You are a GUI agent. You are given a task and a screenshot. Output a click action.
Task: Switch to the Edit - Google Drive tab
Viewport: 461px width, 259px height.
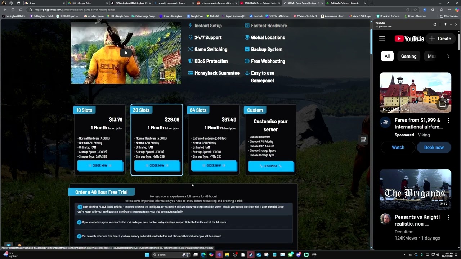[88, 3]
